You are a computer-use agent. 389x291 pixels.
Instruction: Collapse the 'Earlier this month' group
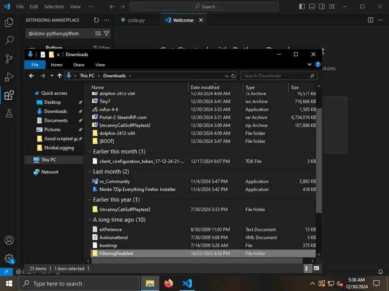(x=89, y=152)
